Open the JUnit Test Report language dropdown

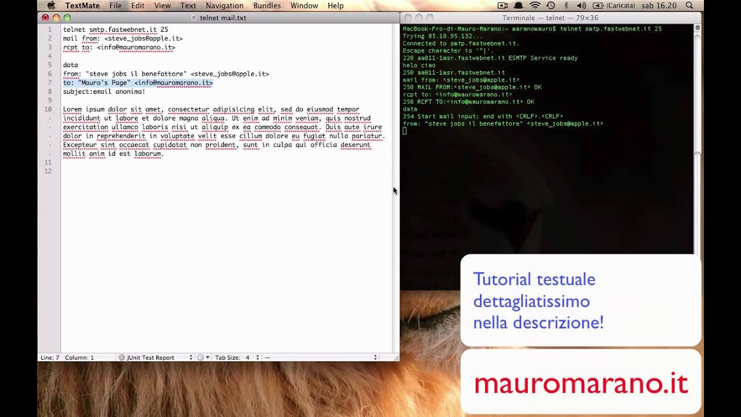click(x=155, y=357)
